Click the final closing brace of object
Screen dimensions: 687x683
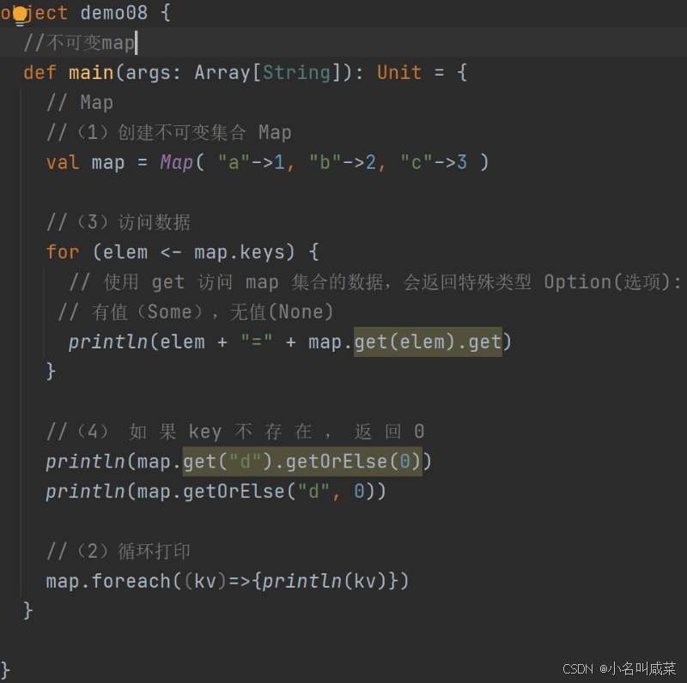coord(5,670)
